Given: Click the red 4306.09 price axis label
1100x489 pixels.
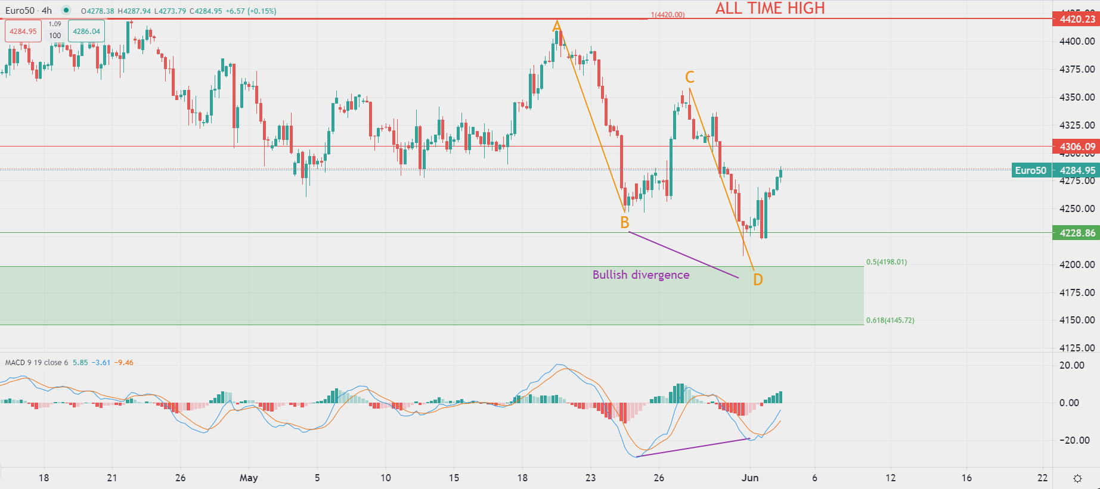Looking at the screenshot, I should pyautogui.click(x=1077, y=147).
